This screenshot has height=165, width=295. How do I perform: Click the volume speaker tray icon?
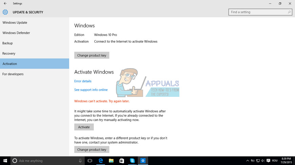coord(263,161)
